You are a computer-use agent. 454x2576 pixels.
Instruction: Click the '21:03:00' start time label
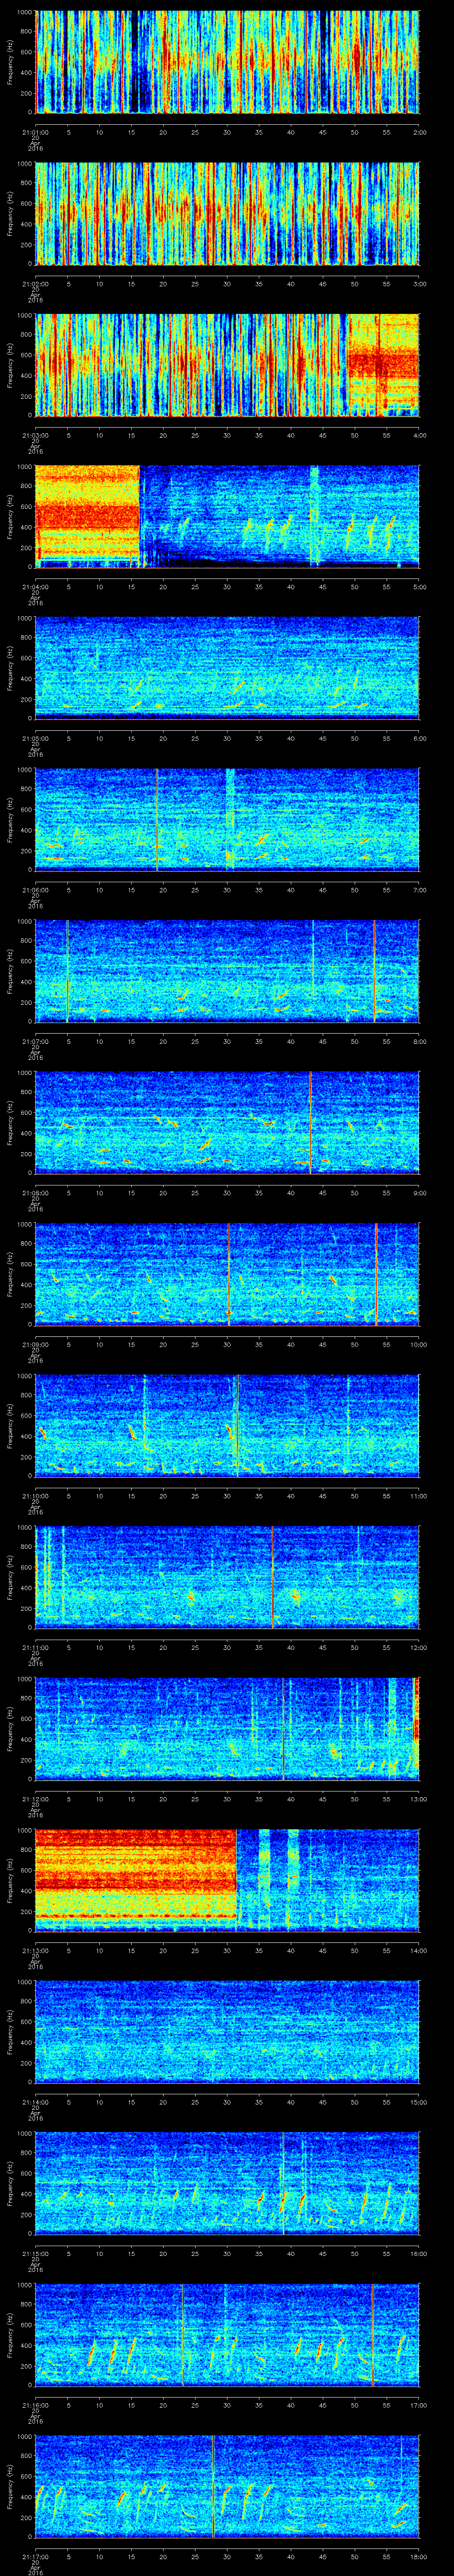[36, 435]
